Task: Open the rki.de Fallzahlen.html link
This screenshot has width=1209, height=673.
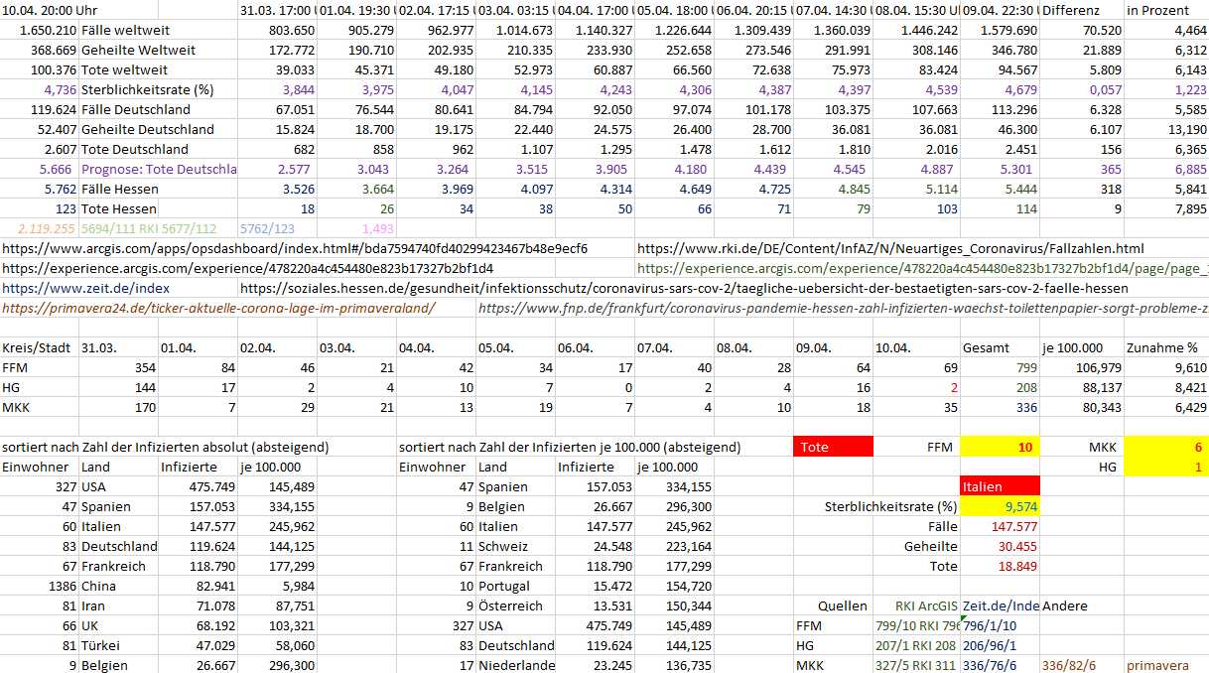Action: (890, 248)
